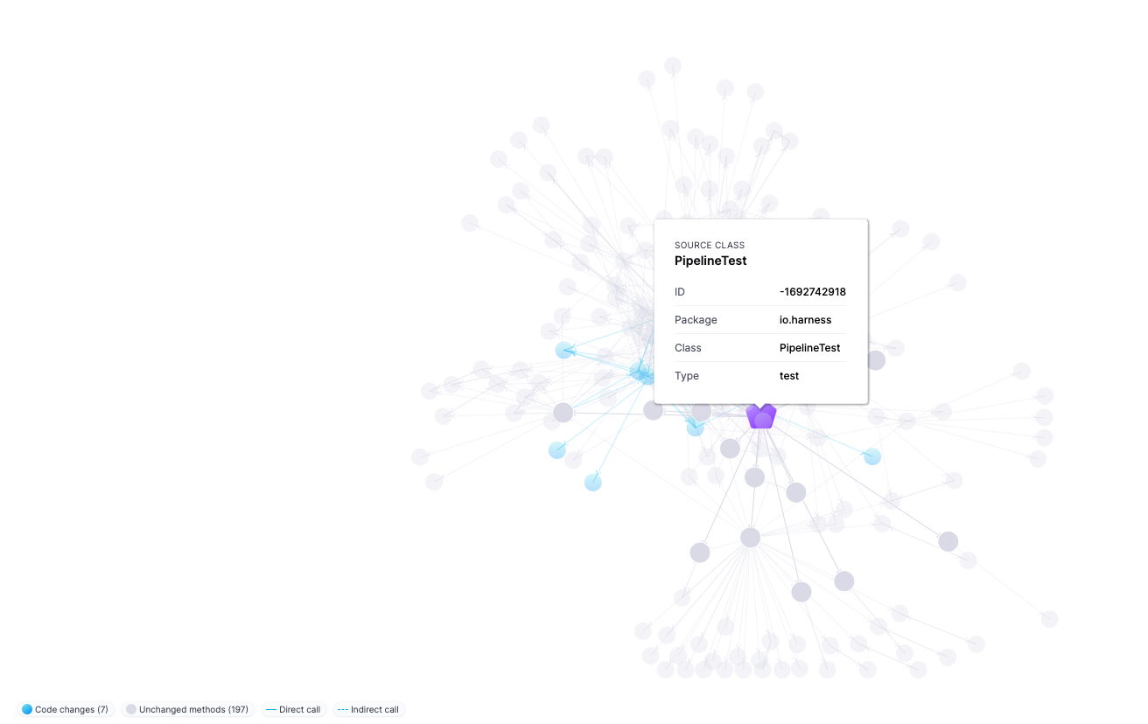Click the blue circle in Code changes legend
The image size is (1148, 724).
(27, 709)
